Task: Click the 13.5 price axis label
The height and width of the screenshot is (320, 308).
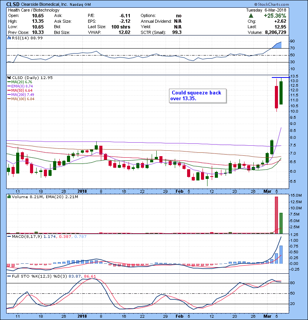Action: pos(294,76)
